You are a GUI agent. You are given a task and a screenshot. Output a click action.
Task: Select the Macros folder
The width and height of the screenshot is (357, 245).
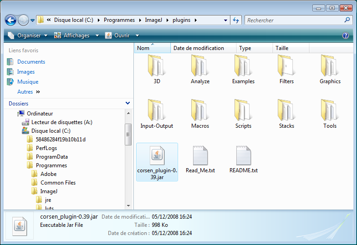pyautogui.click(x=200, y=114)
